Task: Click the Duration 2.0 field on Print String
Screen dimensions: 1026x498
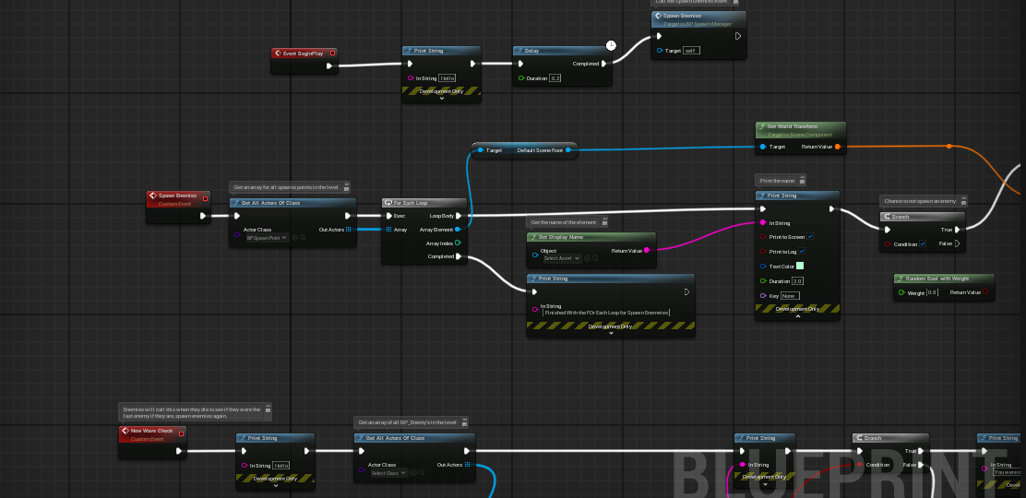Action: point(797,280)
